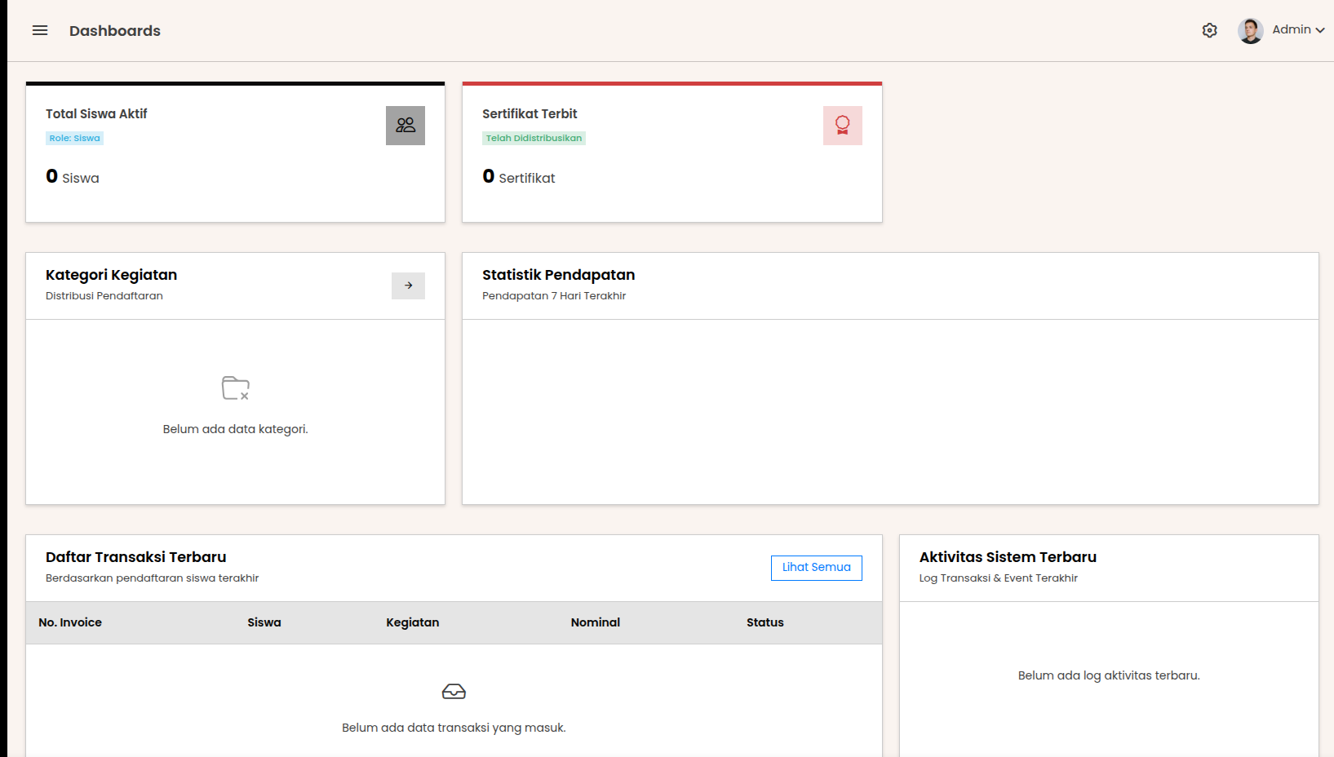Screen dimensions: 1334x757
Task: Click the Status column header
Action: (x=765, y=622)
